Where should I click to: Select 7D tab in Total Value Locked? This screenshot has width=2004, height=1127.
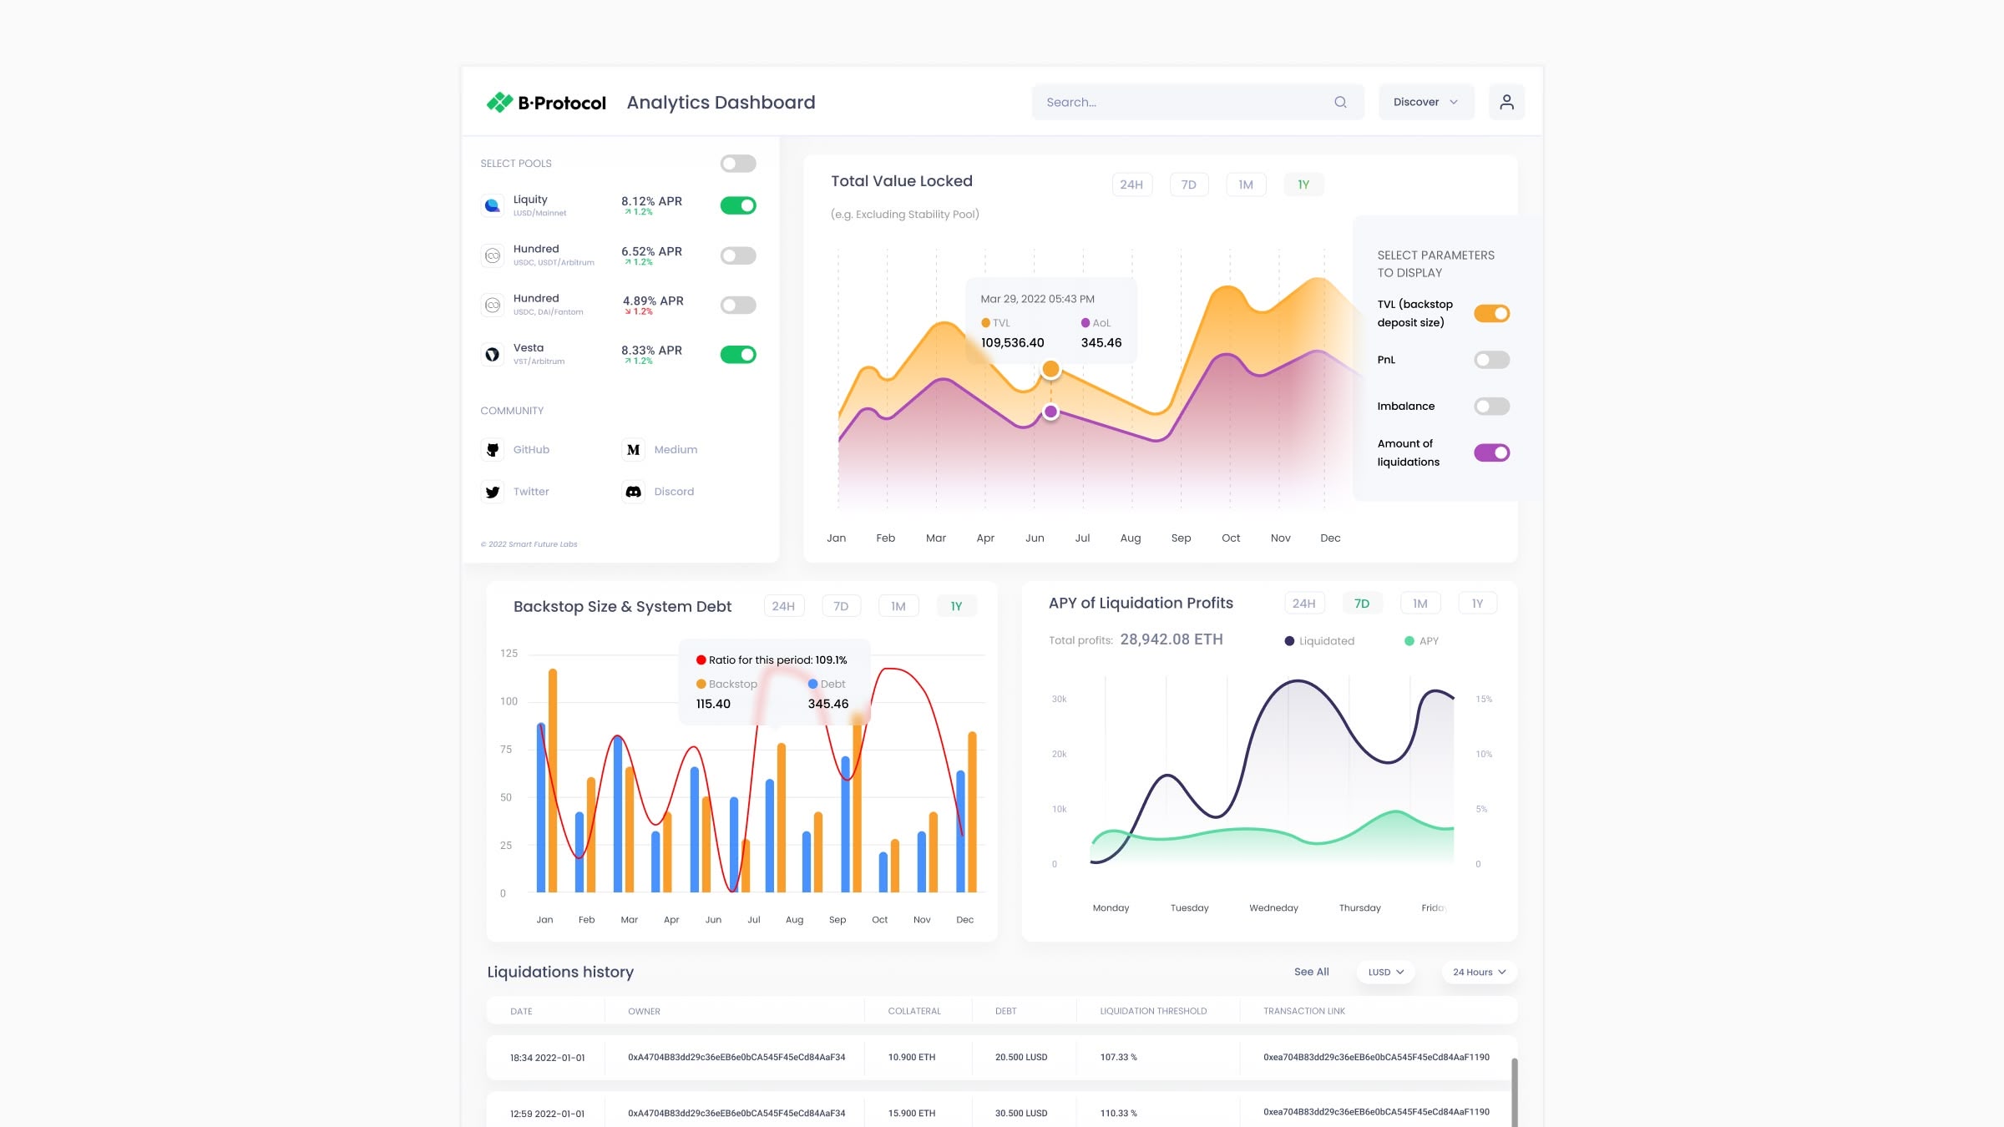[x=1189, y=184]
